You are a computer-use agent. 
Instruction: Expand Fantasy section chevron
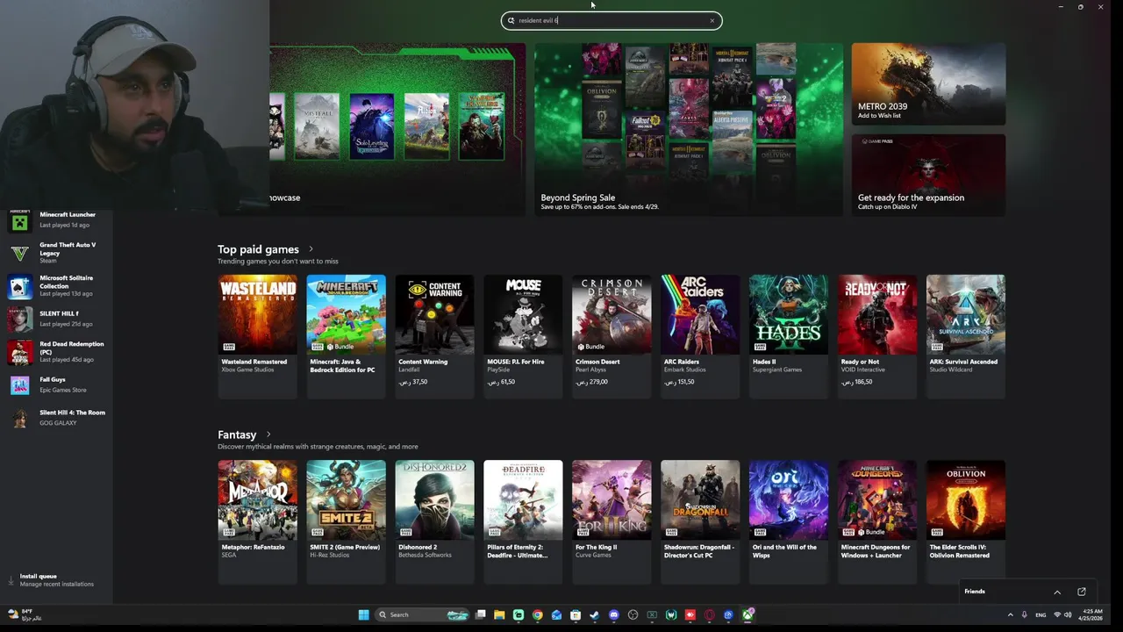point(268,434)
